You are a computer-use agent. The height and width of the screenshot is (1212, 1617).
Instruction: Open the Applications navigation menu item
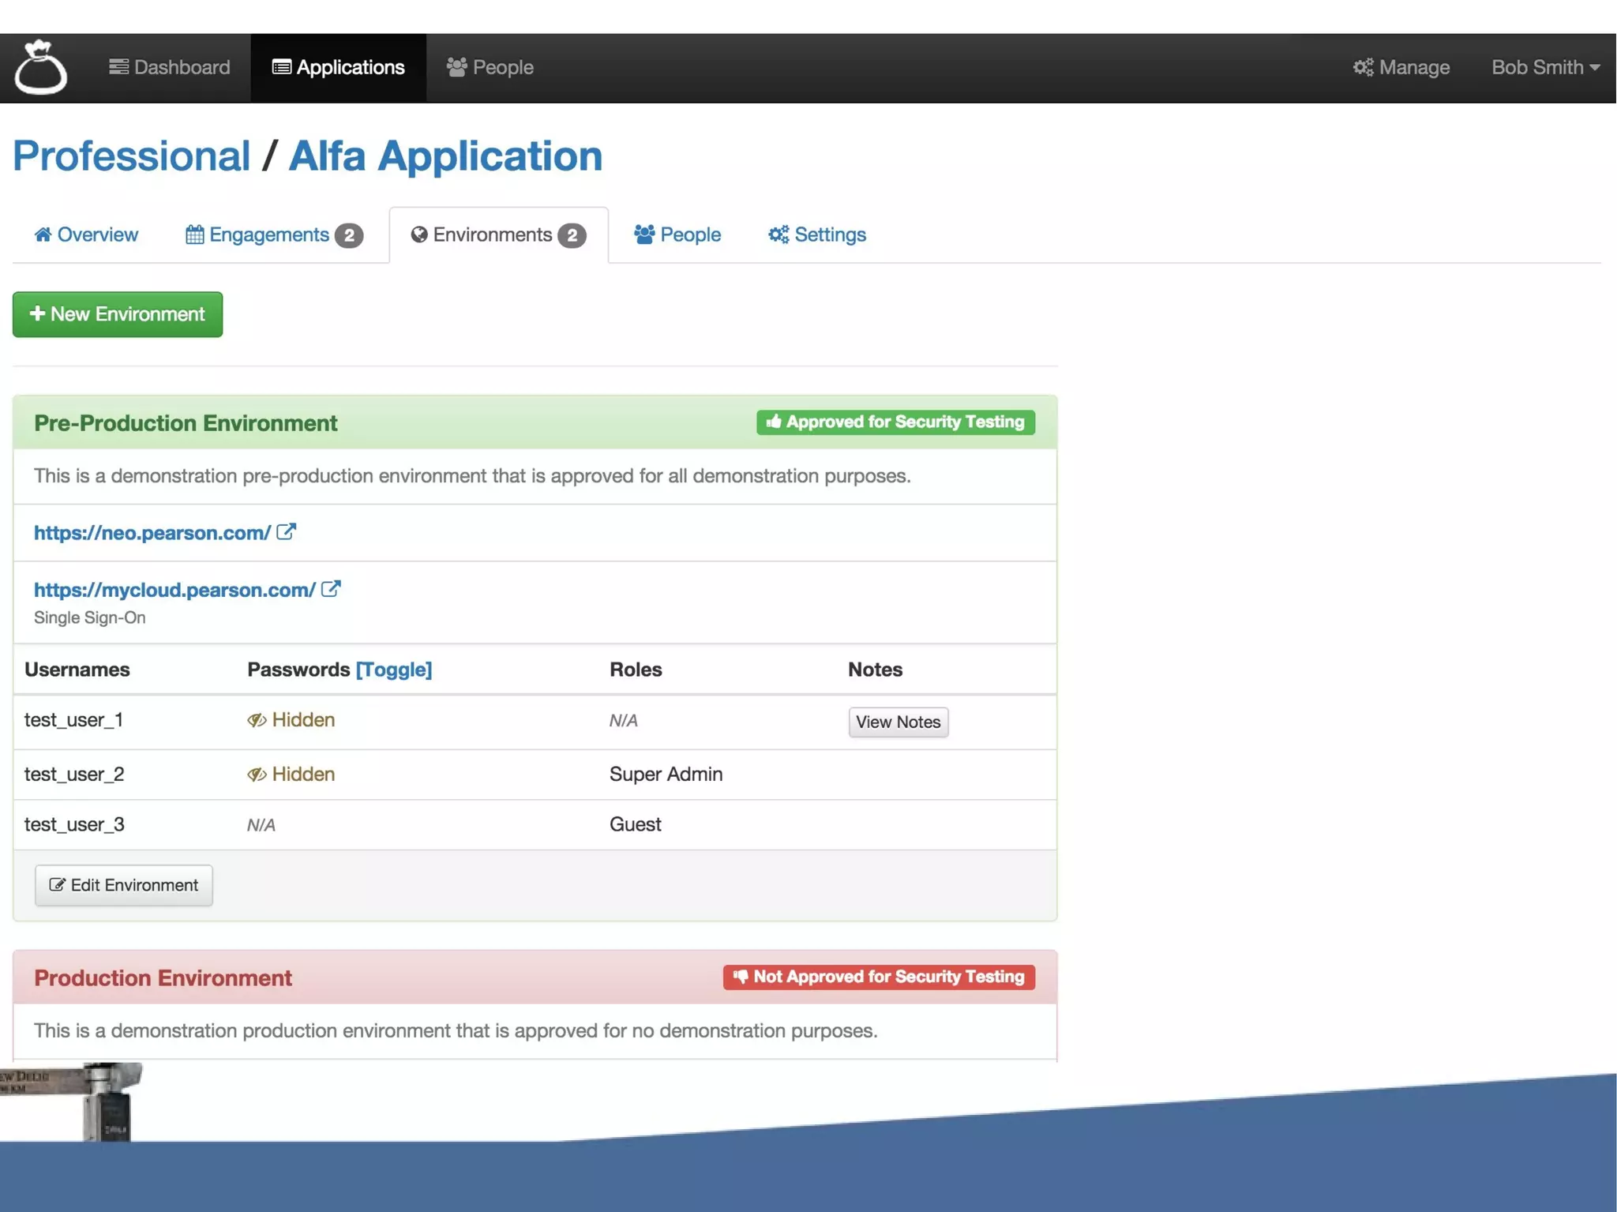pyautogui.click(x=339, y=68)
